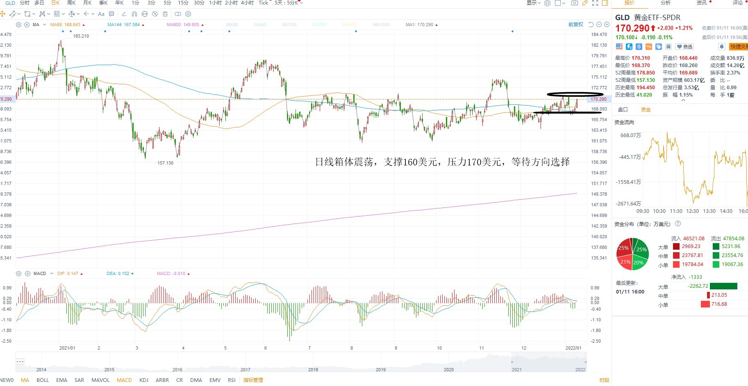Expand the trend line tool dropdown arrow
The width and height of the screenshot is (748, 386).
(x=19, y=14)
